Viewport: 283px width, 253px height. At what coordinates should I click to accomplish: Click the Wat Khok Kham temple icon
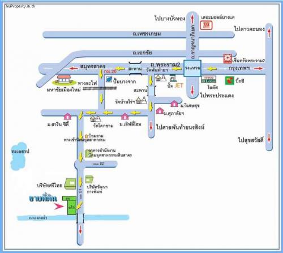[x=95, y=118]
